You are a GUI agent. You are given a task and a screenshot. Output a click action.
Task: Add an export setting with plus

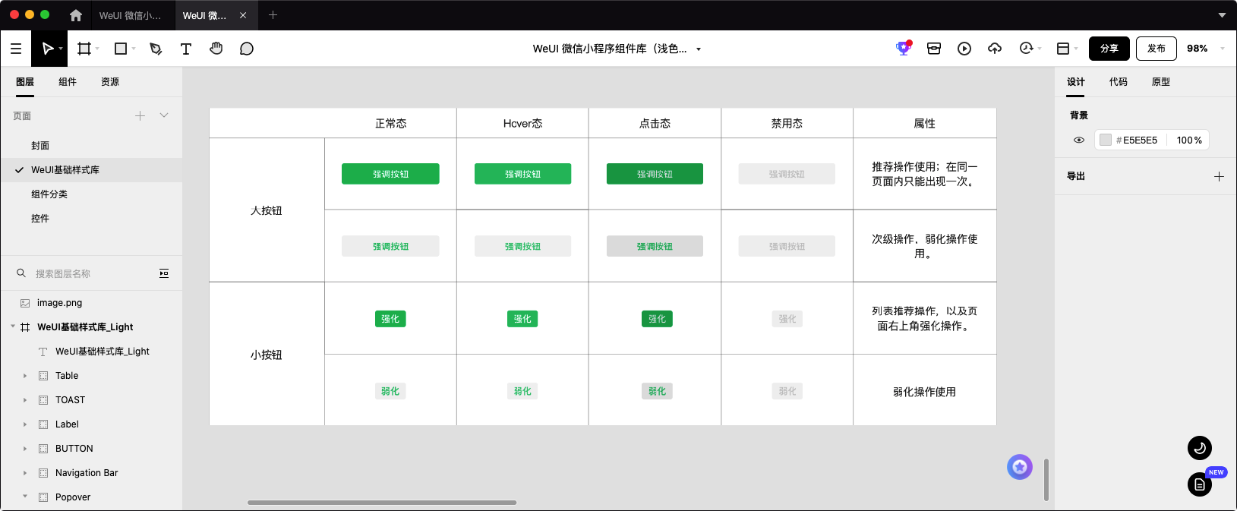tap(1219, 176)
